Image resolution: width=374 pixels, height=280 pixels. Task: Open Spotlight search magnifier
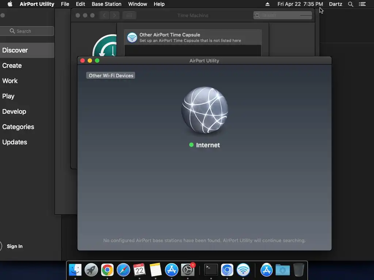350,4
